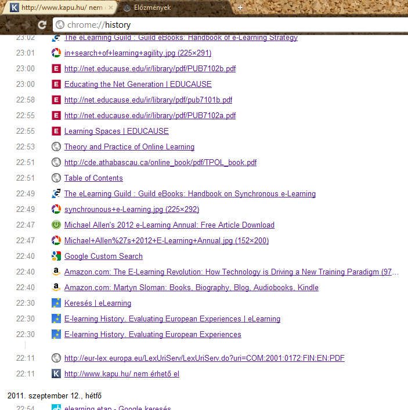408x410 pixels.
Task: Open Learning Spaces | EDUCAUSE link
Action: [x=116, y=131]
